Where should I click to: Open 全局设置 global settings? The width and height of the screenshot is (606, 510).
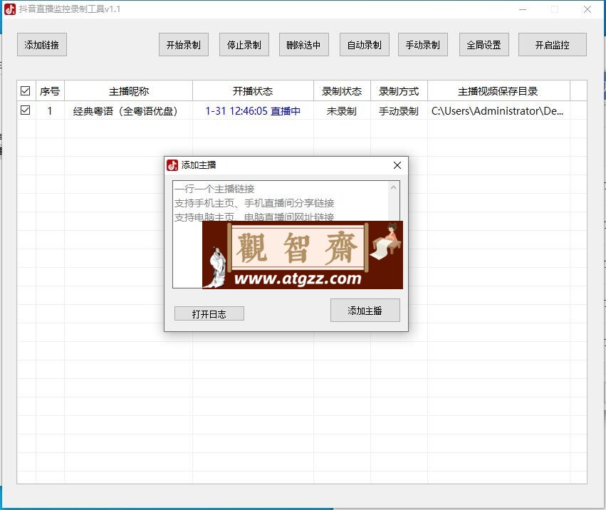[x=484, y=45]
